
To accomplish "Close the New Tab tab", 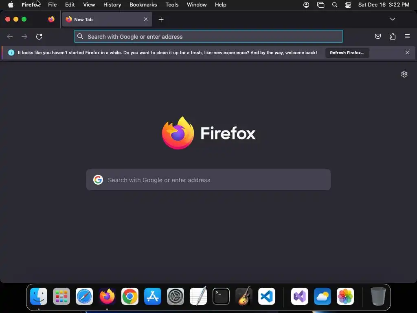I will [146, 19].
